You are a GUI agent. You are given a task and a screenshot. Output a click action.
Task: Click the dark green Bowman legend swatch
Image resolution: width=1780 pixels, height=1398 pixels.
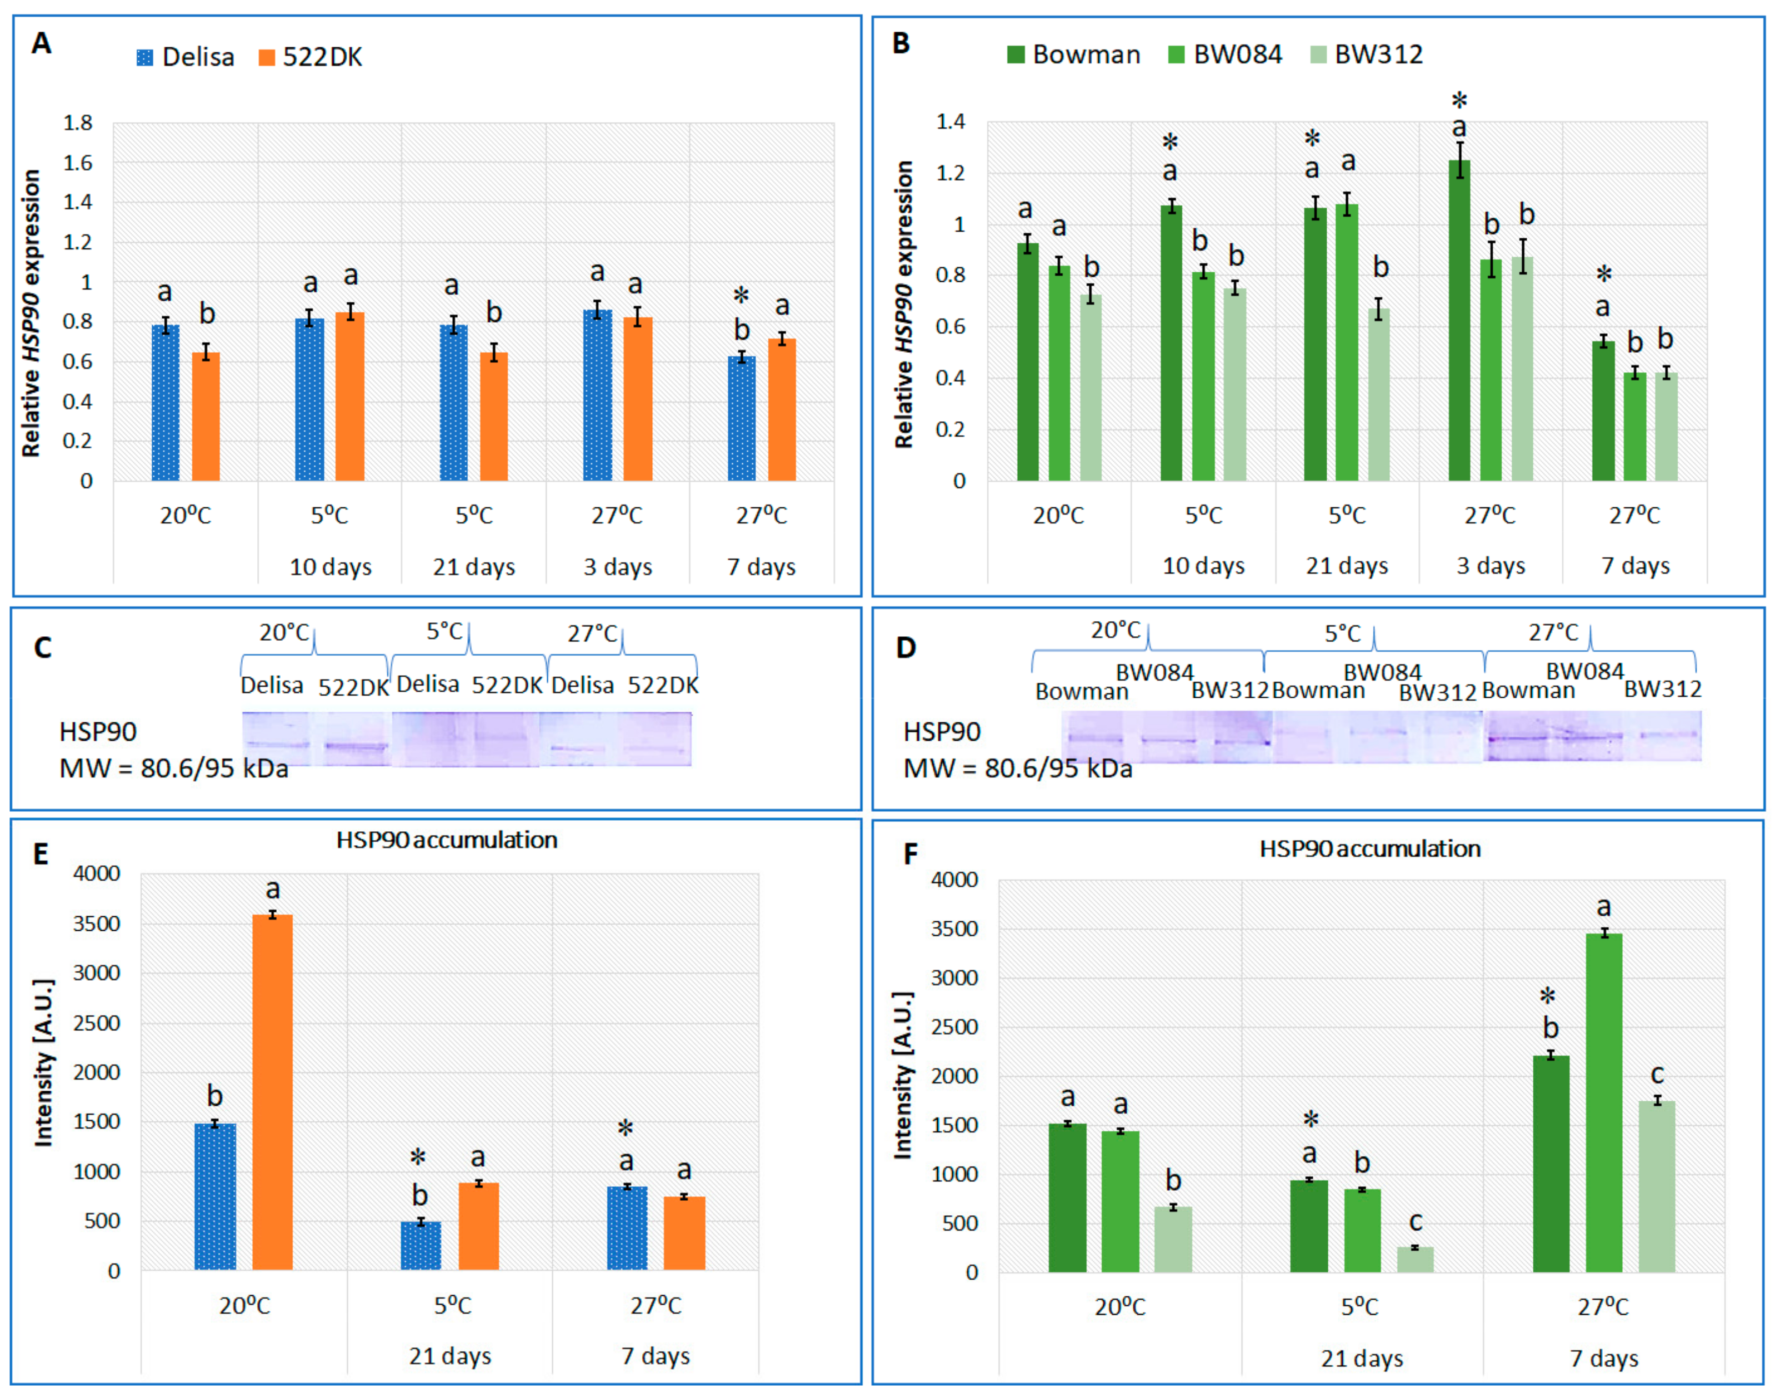(x=1016, y=55)
